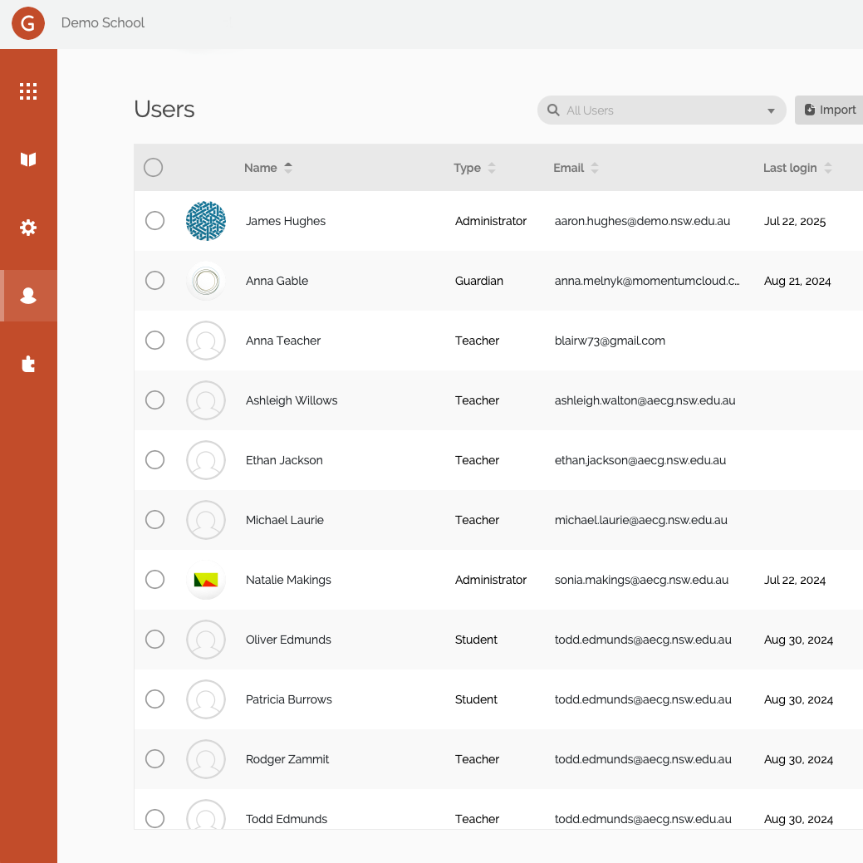Select the checkbox for James Hughes
The height and width of the screenshot is (863, 863).
pos(154,221)
